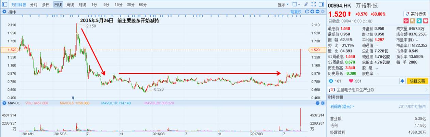Select the 30分 chart tab

(x=131, y=5)
